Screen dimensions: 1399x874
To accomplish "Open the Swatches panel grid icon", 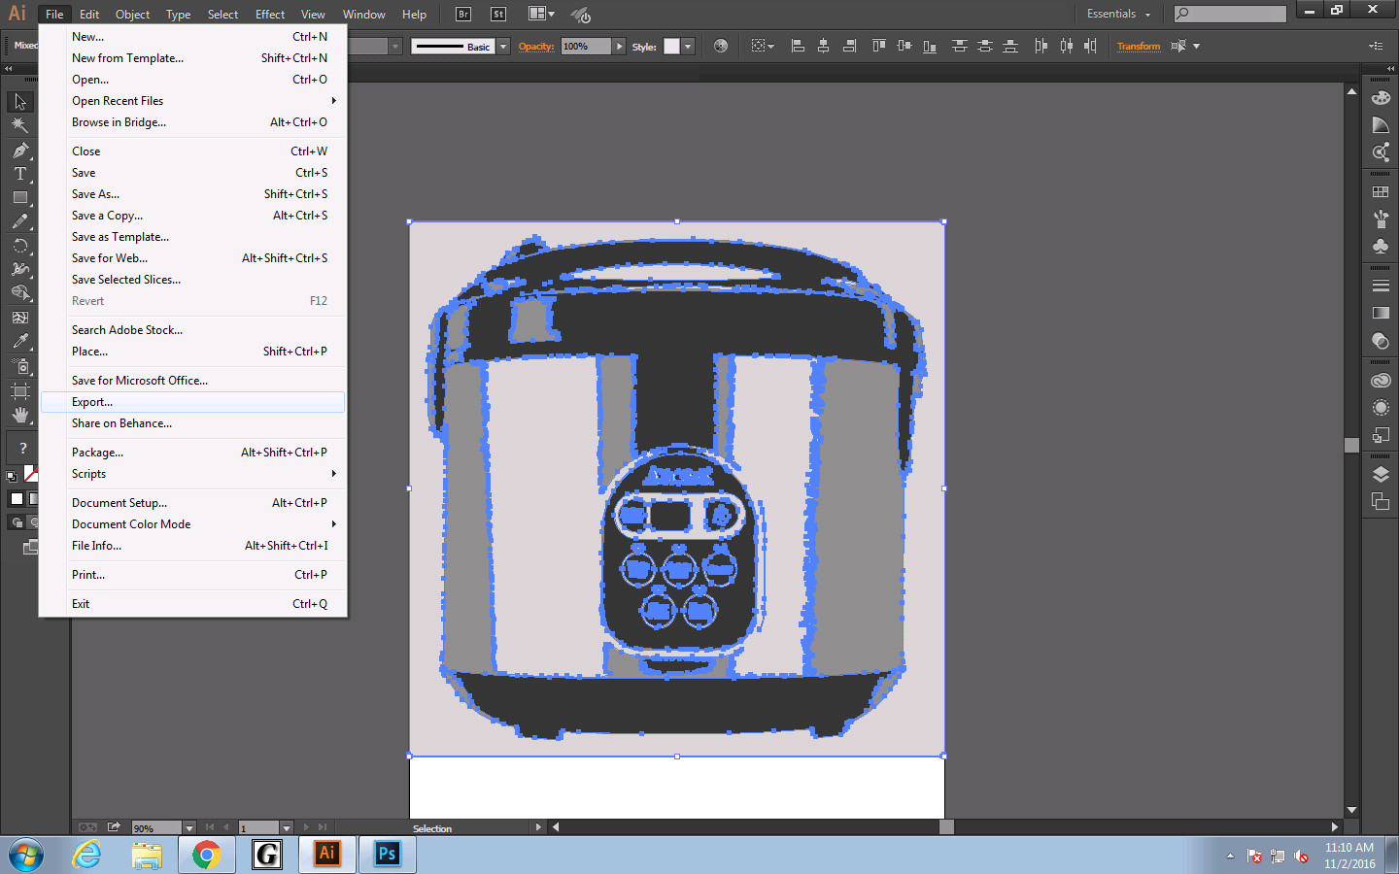I will (x=1381, y=191).
